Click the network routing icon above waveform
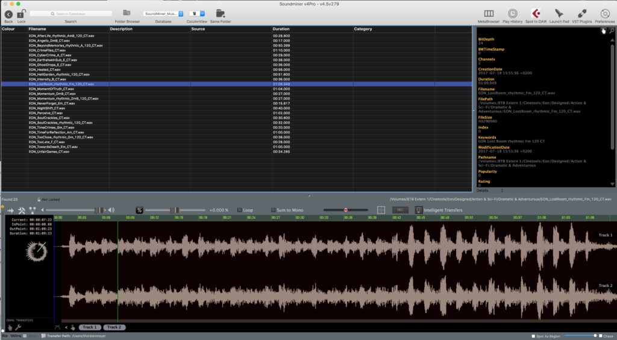This screenshot has height=340, width=617. pyautogui.click(x=33, y=210)
